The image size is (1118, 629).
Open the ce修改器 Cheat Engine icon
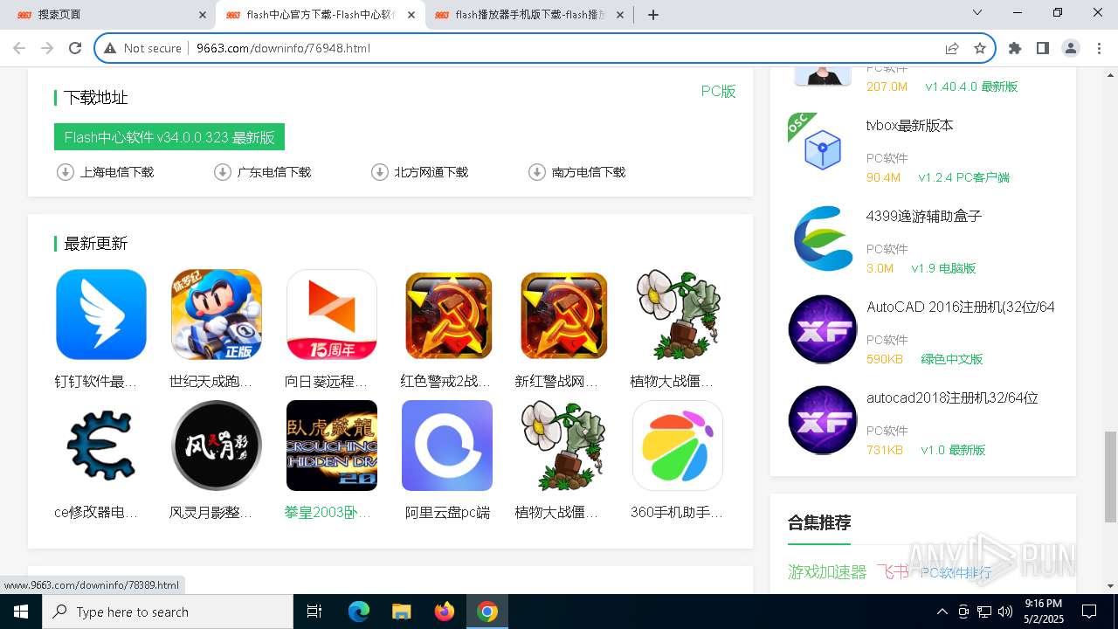click(x=100, y=446)
